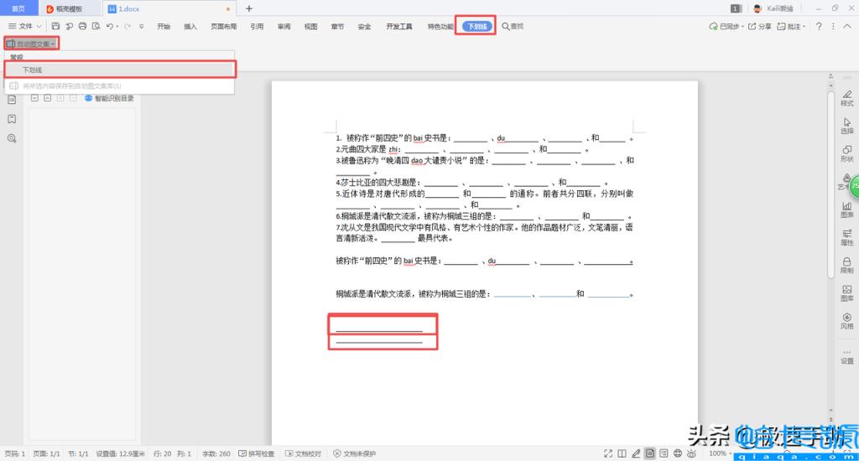Click the Export to PDF icon beside Save
Viewport: 859px width, 461px height.
(69, 26)
